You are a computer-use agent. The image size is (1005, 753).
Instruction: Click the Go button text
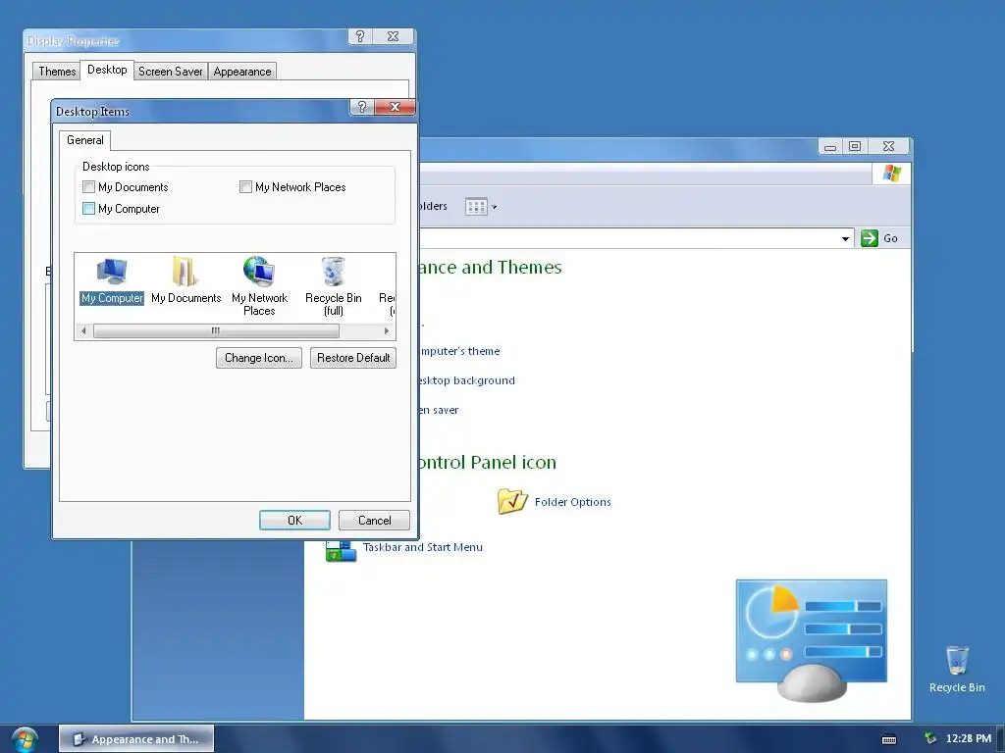coord(890,238)
